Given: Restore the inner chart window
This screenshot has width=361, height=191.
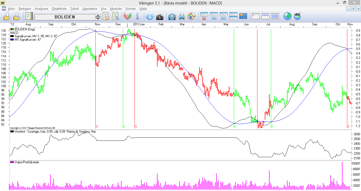Looking at the screenshot, I should click(353, 9).
